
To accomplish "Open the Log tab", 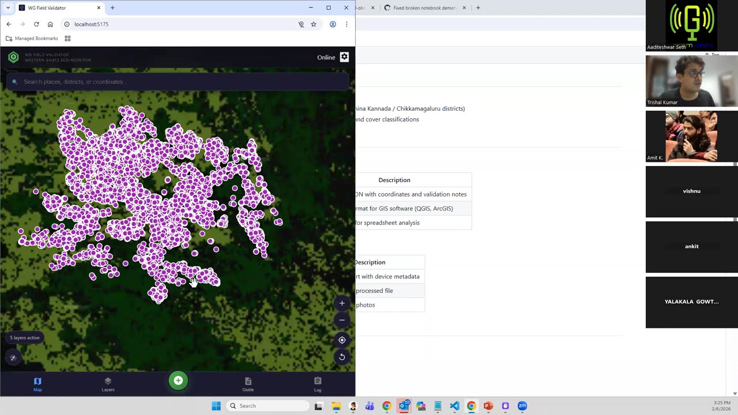I will point(318,384).
